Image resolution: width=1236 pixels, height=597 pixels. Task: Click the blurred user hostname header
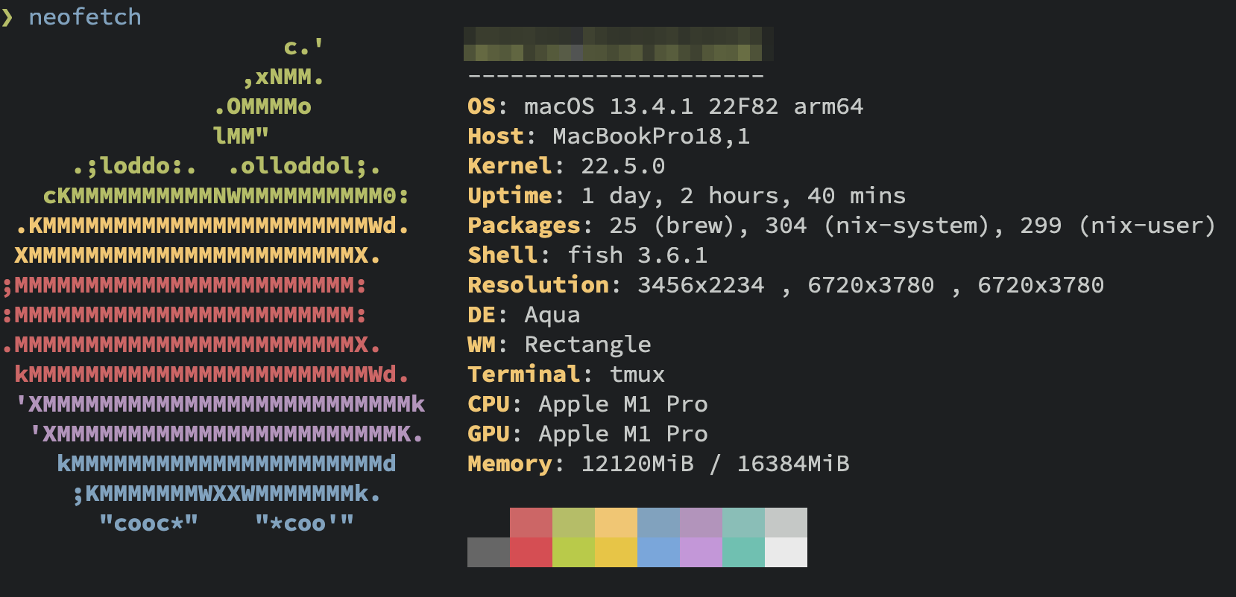click(x=619, y=44)
